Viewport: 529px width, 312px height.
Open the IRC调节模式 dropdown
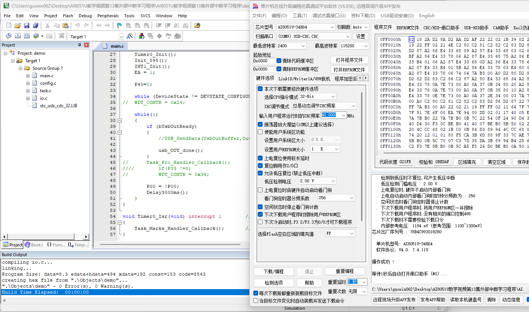tap(324, 106)
